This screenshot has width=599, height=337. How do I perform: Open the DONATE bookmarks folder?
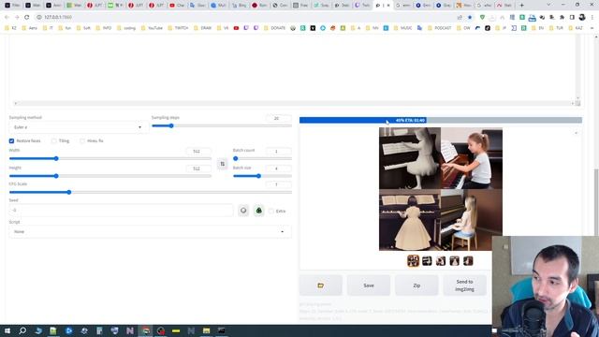pos(275,28)
